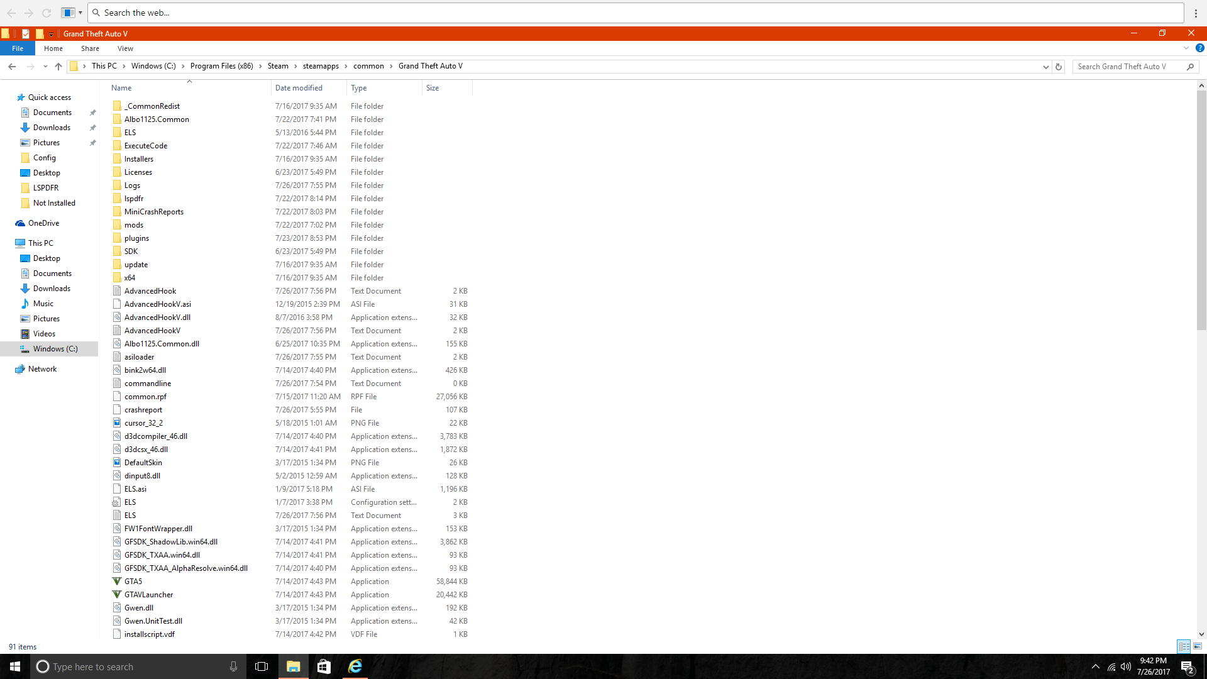Expand the steamapps breadcrumb chevron
1207x679 pixels.
pos(346,66)
